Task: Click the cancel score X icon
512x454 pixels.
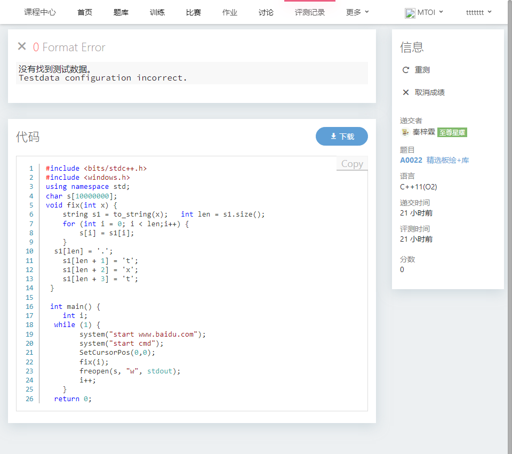Action: click(x=405, y=92)
